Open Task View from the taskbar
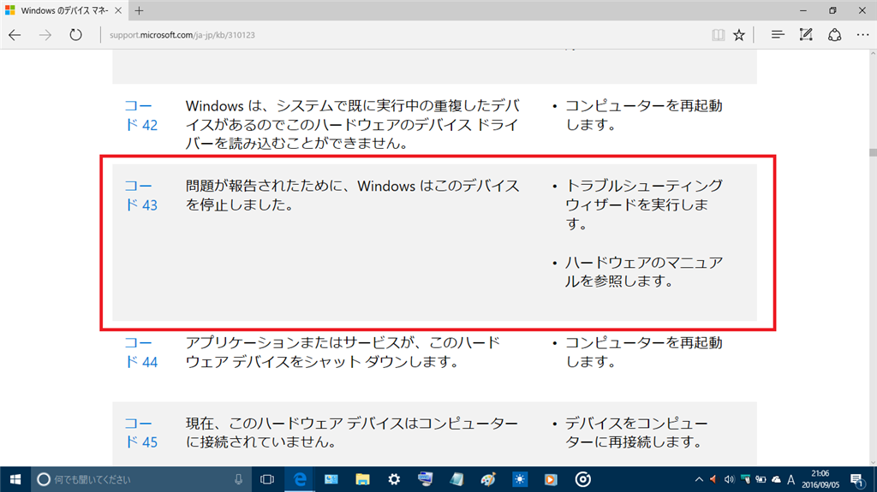Screen dimensions: 877x492 point(267,479)
